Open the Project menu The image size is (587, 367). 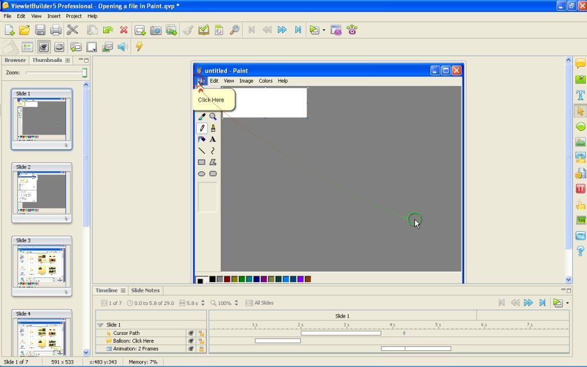pyautogui.click(x=73, y=16)
